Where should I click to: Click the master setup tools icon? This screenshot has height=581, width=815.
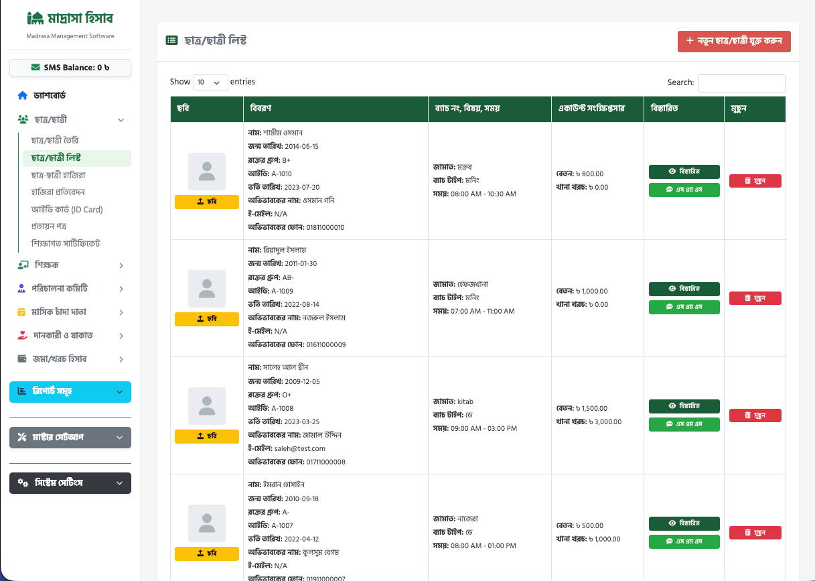coord(22,438)
